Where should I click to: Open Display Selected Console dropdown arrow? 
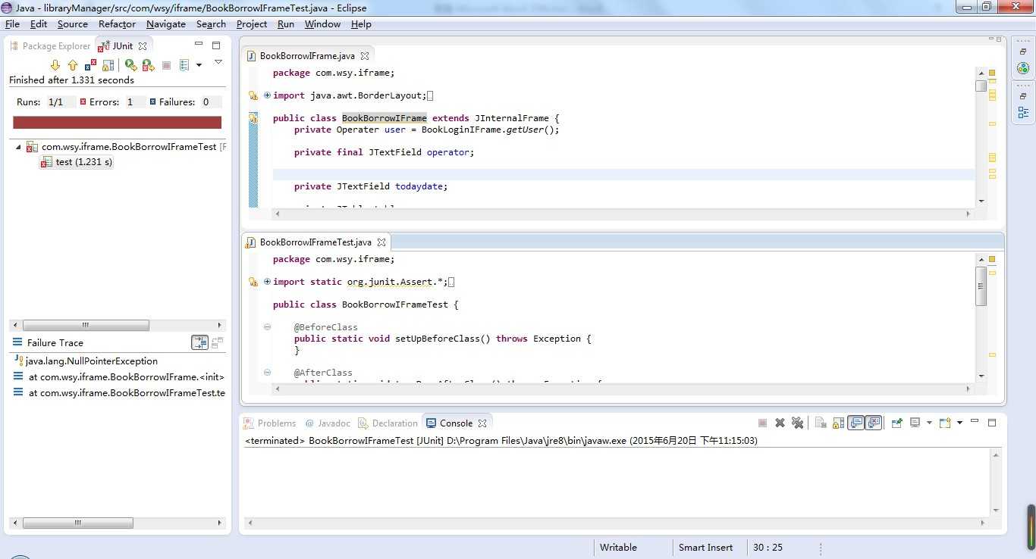coord(929,423)
